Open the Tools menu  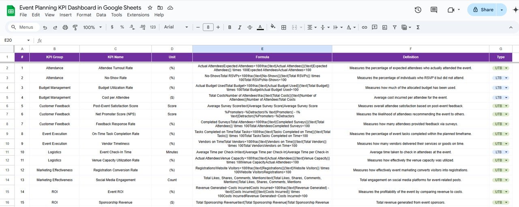[116, 15]
